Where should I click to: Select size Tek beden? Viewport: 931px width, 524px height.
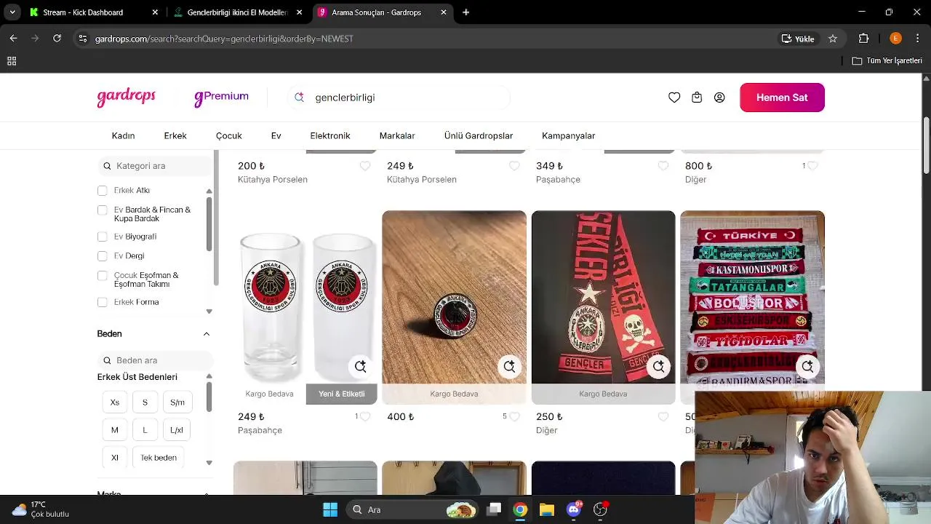click(159, 458)
